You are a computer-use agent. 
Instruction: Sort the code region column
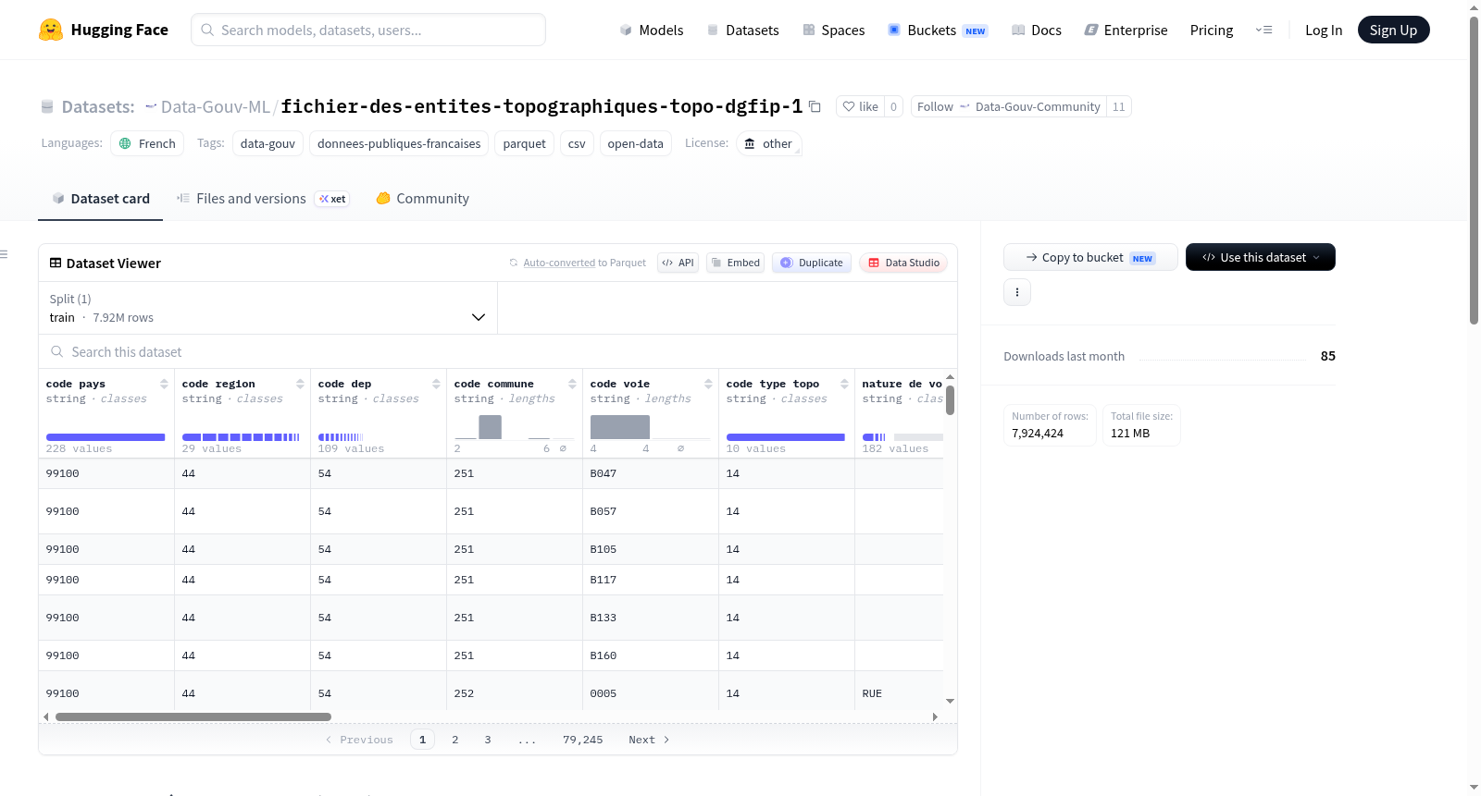300,384
